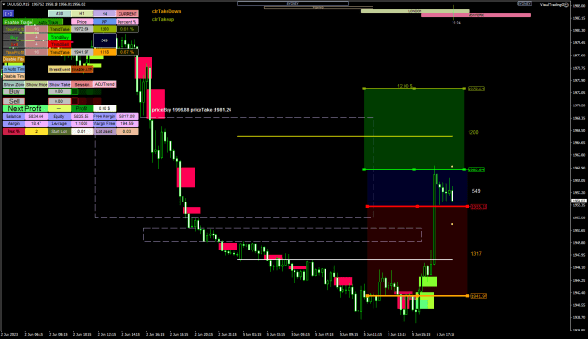Select the CURRENT timeframe tab
This screenshot has height=339, width=588.
click(x=127, y=14)
